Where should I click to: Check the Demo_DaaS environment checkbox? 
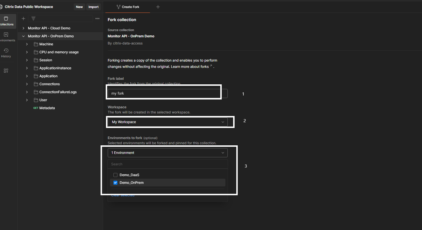(115, 175)
